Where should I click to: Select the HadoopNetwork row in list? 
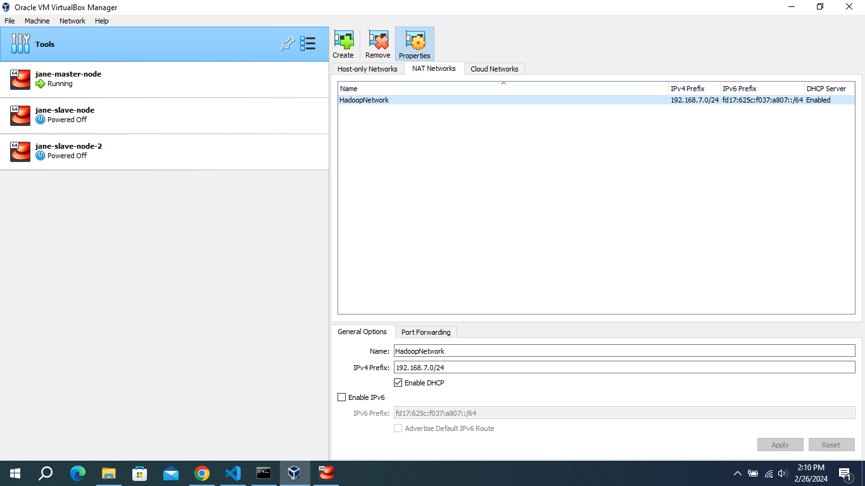click(596, 100)
